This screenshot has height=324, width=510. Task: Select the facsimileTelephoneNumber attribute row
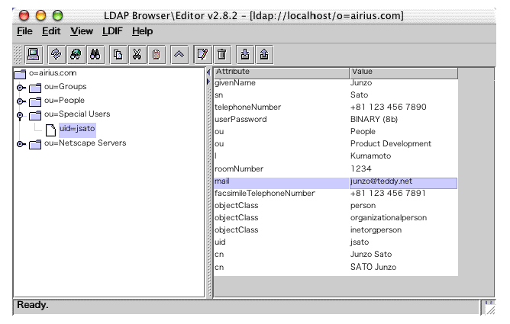pos(336,193)
